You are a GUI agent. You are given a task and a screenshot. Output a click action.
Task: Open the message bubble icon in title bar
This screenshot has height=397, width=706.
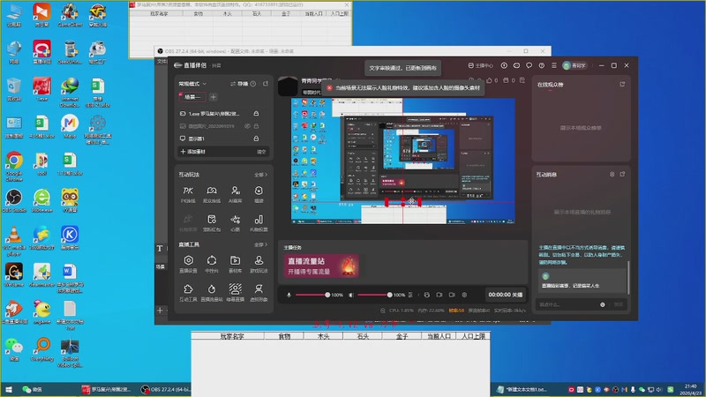529,65
